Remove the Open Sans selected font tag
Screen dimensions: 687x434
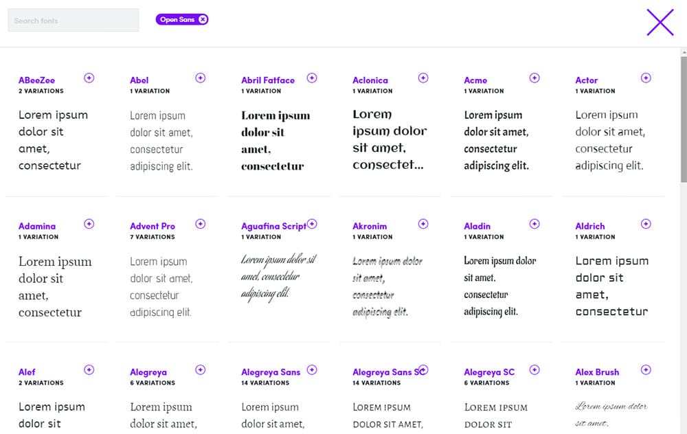pos(203,20)
